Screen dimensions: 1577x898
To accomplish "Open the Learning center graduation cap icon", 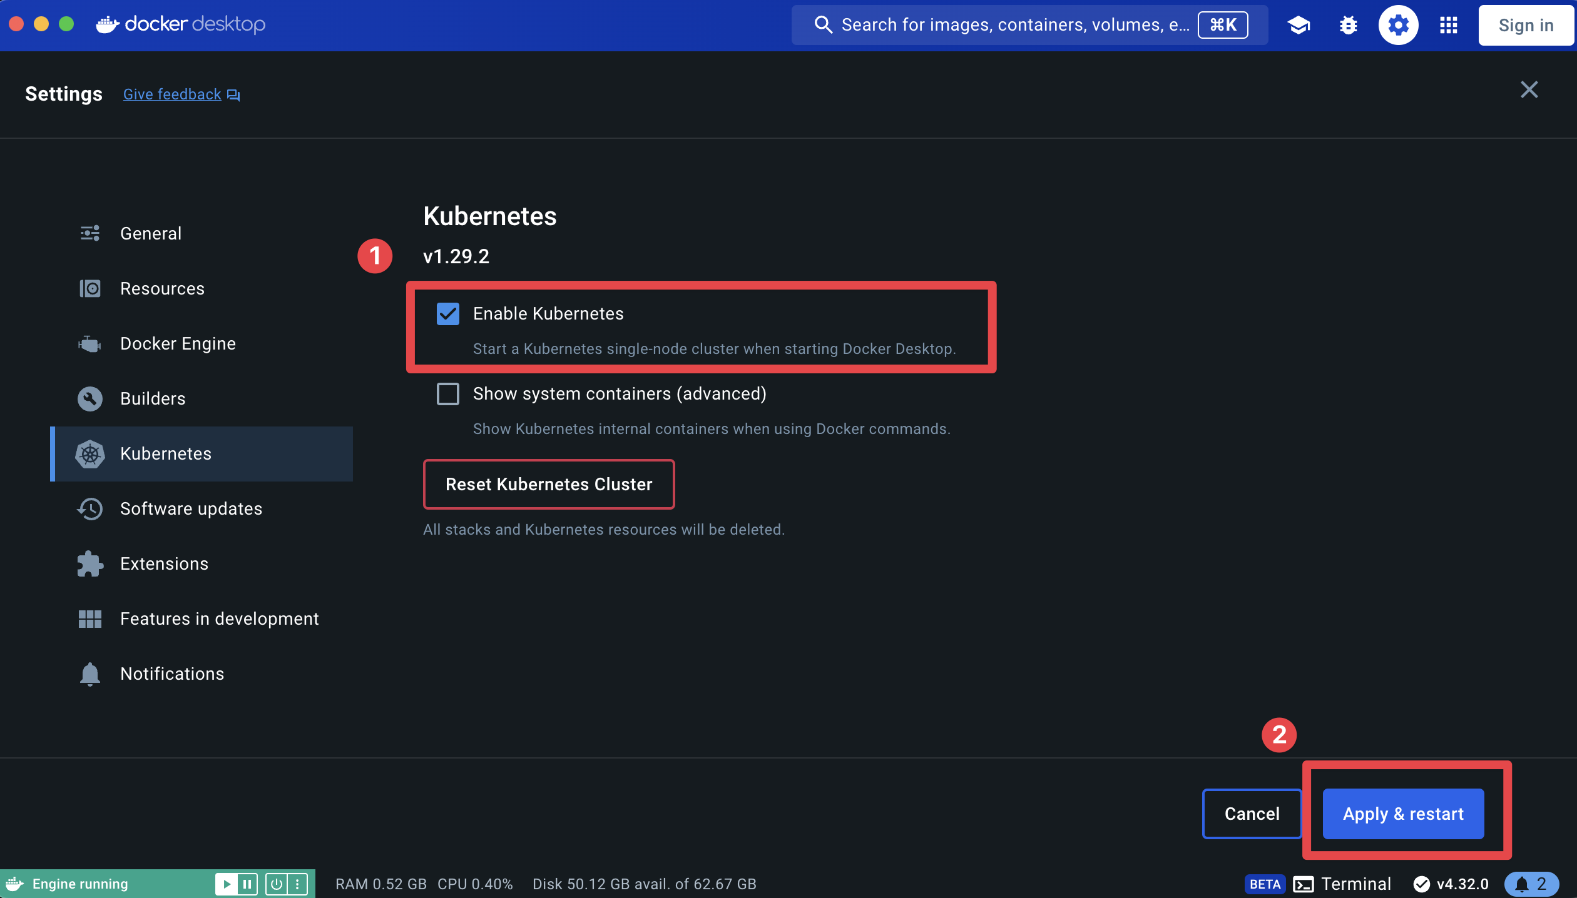I will (x=1299, y=25).
